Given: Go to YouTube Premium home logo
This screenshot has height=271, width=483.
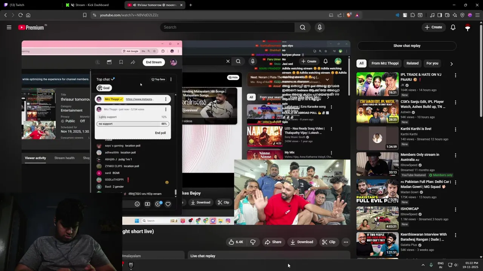Looking at the screenshot, I should tap(31, 27).
